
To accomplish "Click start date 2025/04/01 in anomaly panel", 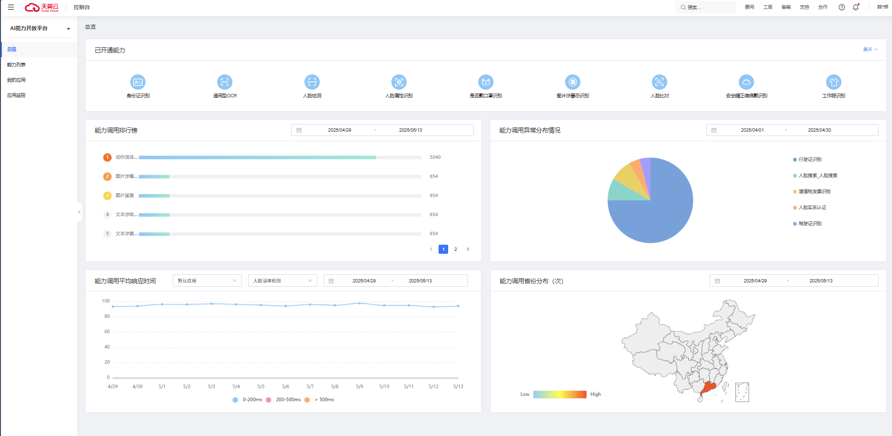I will point(752,130).
